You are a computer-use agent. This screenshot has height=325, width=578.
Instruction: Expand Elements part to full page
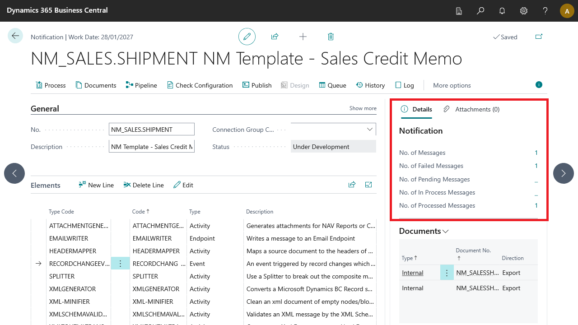(x=368, y=185)
